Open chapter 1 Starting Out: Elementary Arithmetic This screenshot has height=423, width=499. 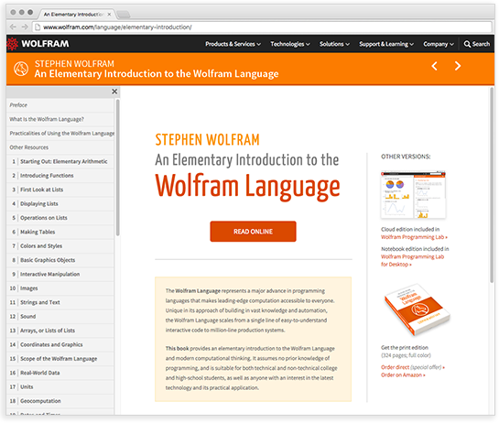click(60, 161)
